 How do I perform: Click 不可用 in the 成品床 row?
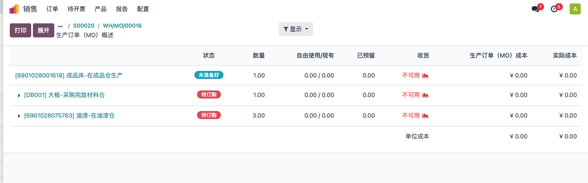click(x=411, y=75)
